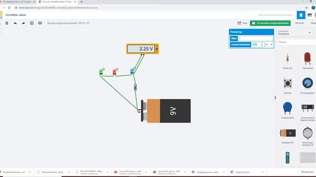Select the resistor on the canvas
The width and height of the screenshot is (316, 177).
pos(135,87)
